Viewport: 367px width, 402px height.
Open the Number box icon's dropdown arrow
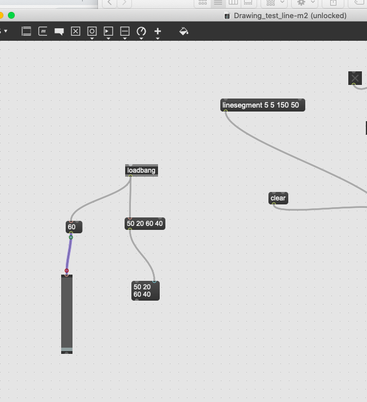108,39
